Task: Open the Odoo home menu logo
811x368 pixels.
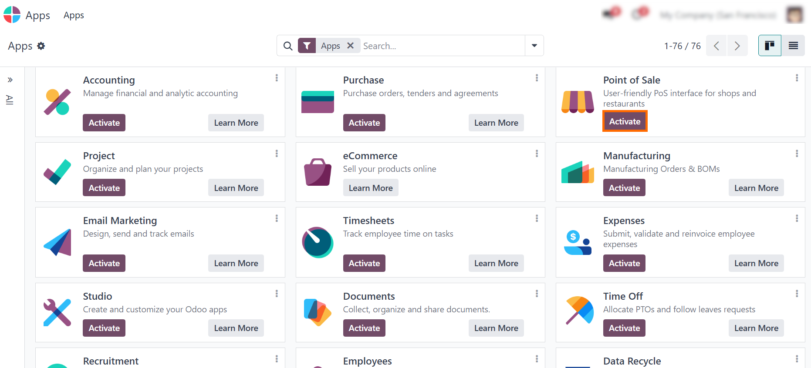Action: pos(12,15)
